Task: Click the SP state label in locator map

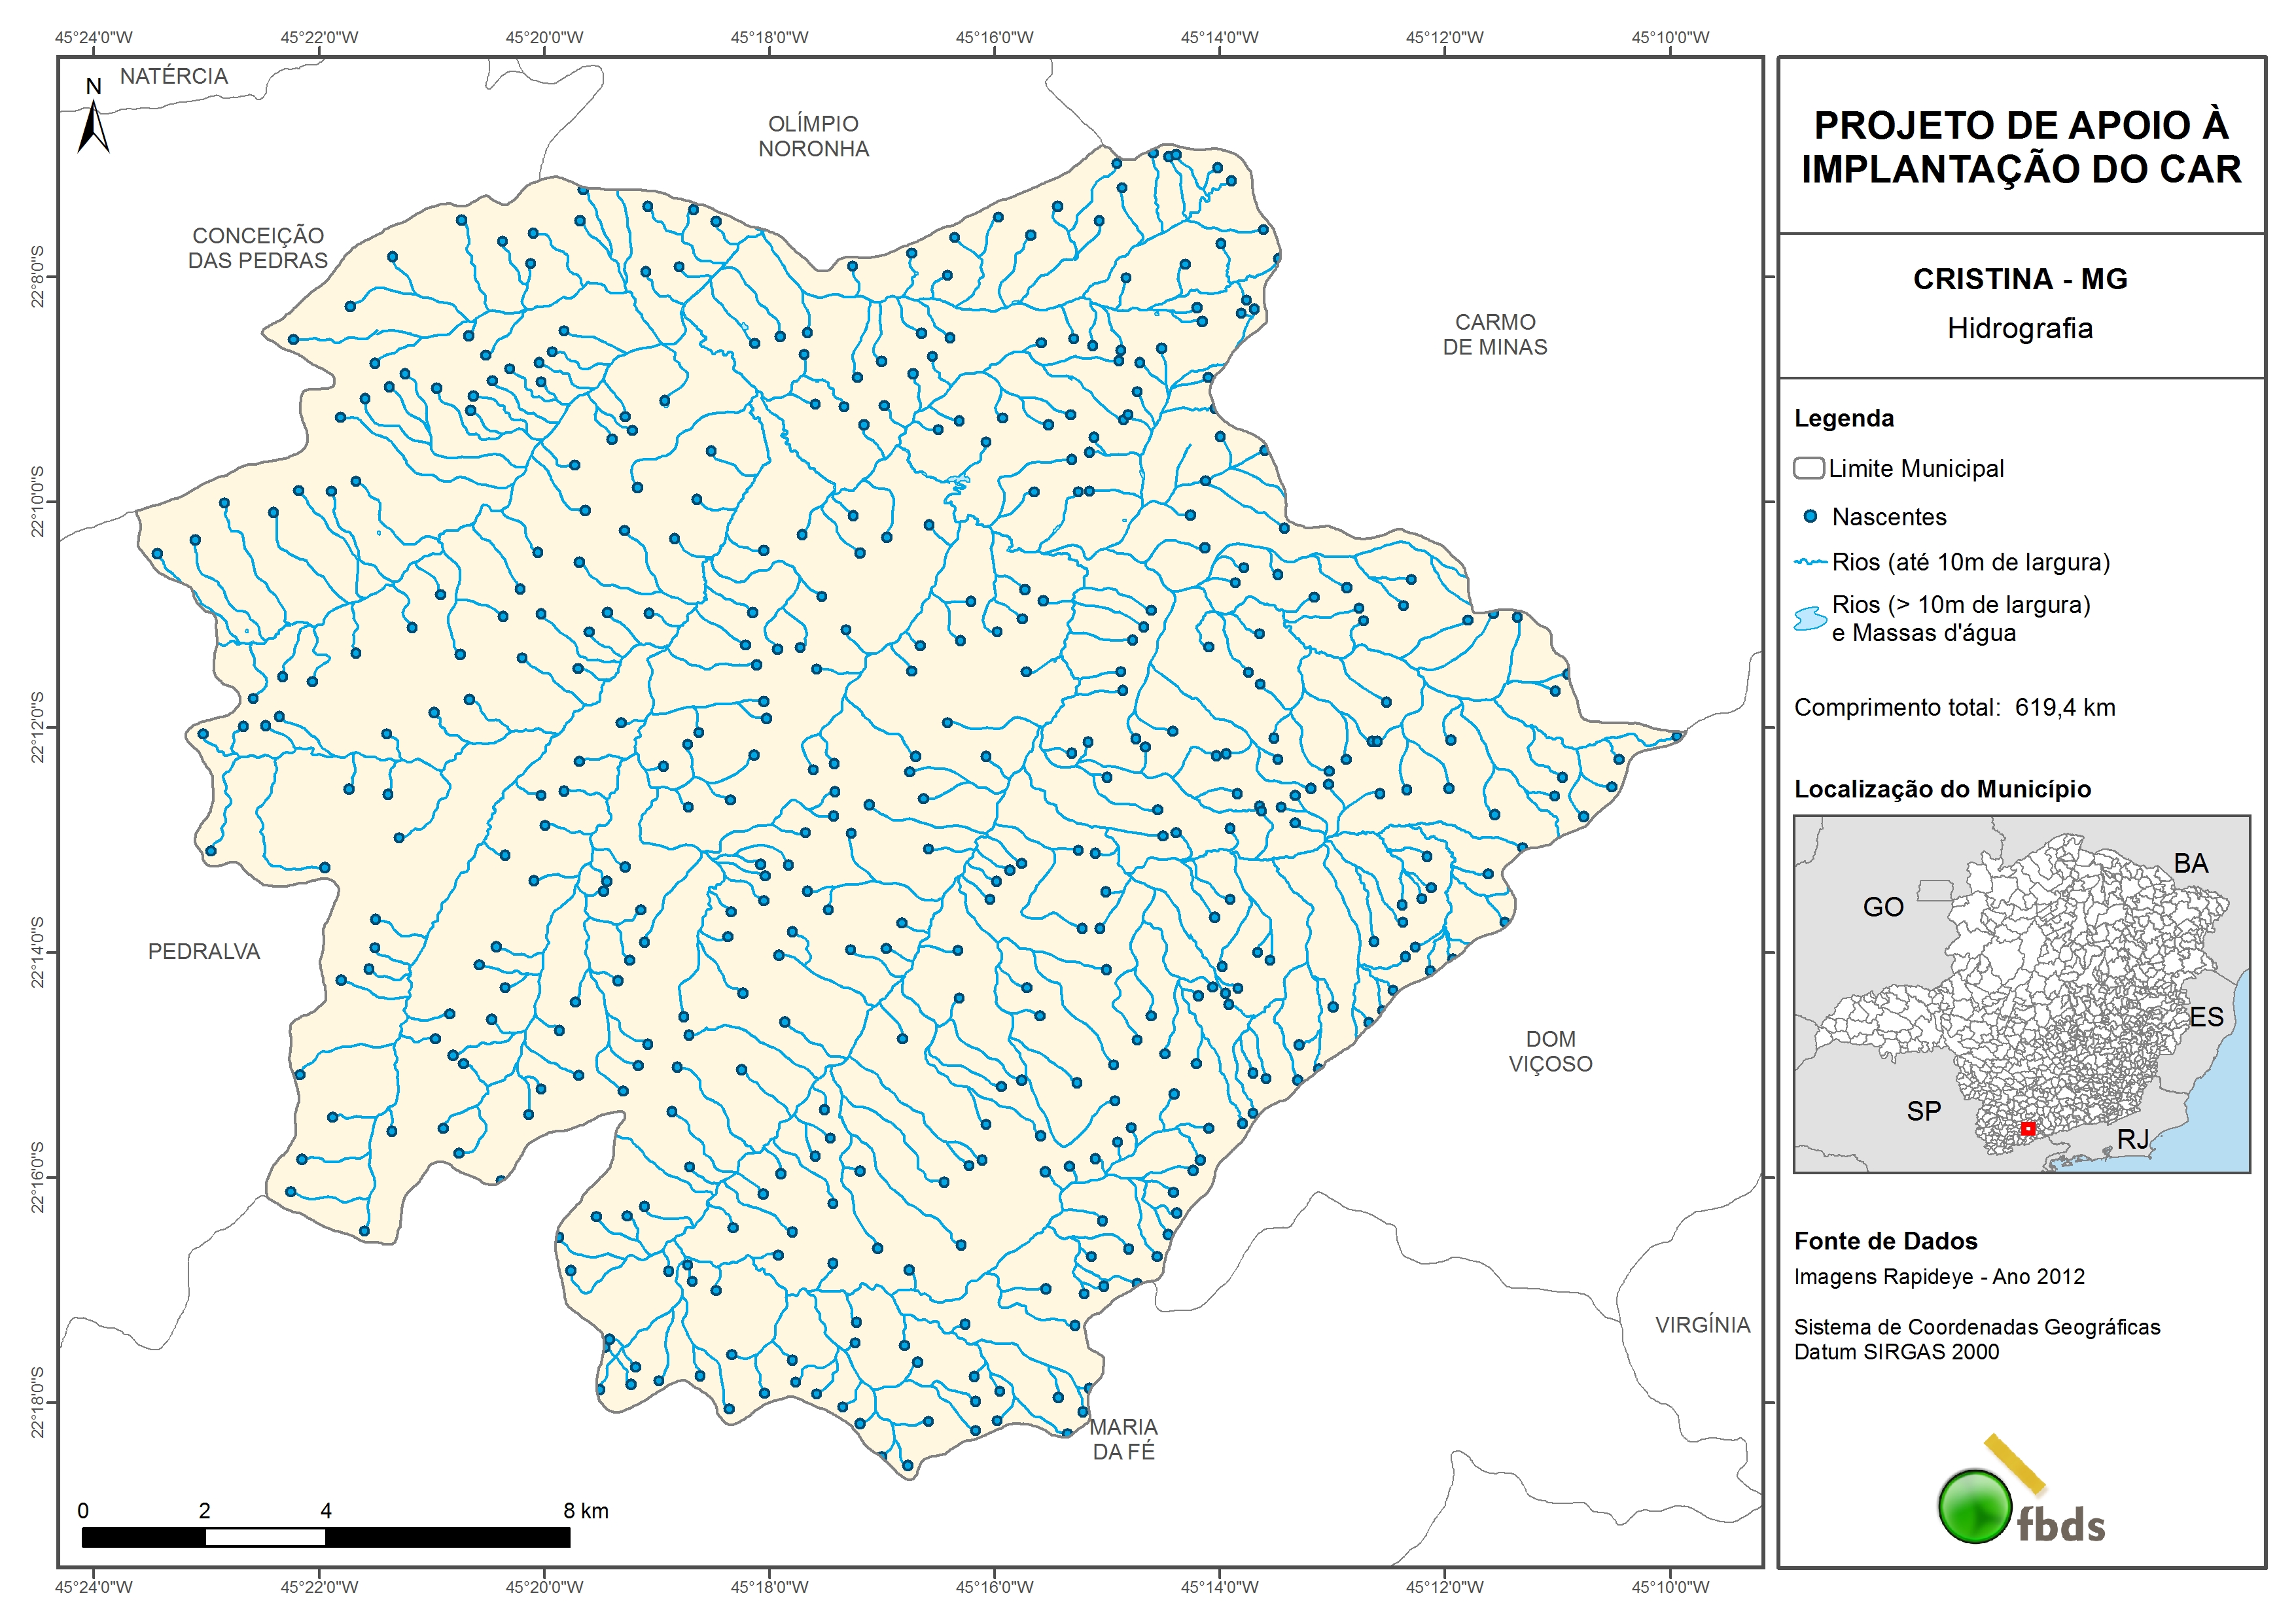Action: point(1923,1111)
